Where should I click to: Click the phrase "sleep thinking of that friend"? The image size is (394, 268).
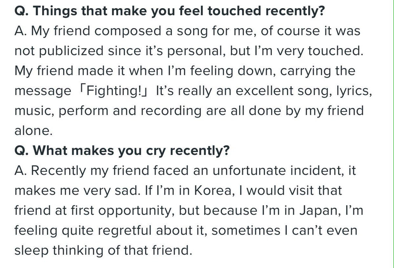[x=102, y=251]
